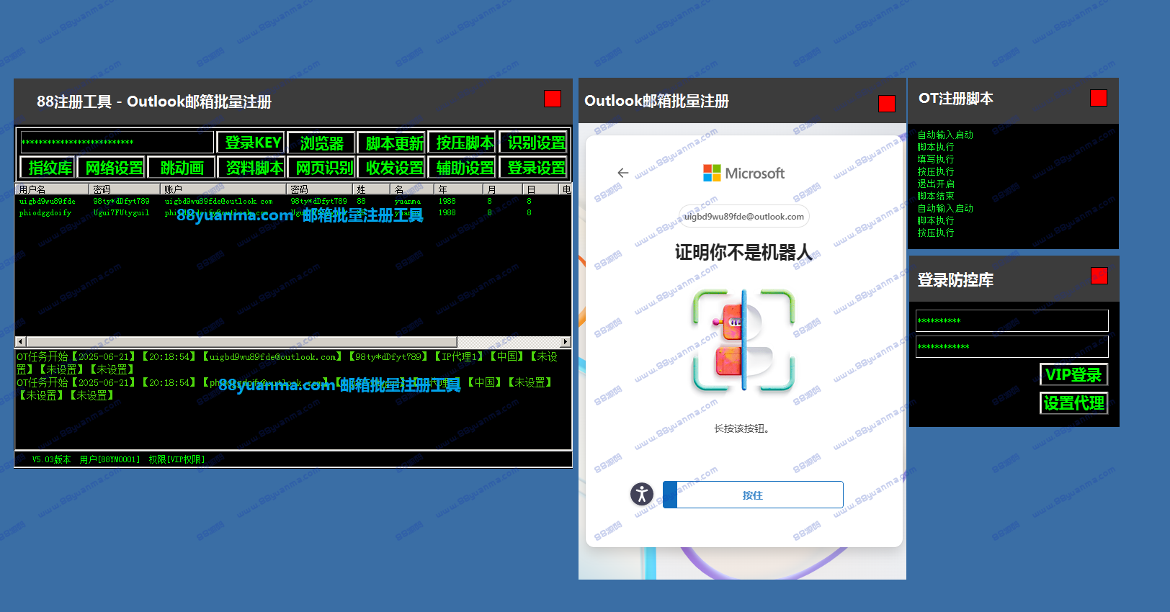Select 填写执行 line in OT注册脚本

[x=935, y=159]
